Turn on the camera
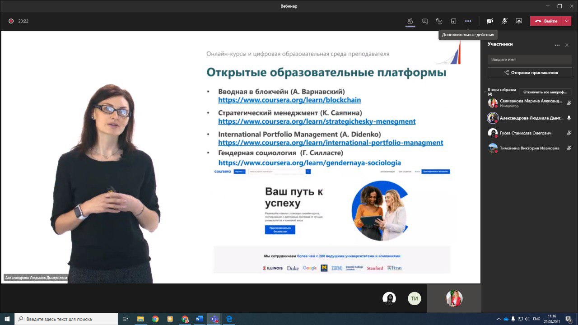578x325 pixels. (490, 21)
